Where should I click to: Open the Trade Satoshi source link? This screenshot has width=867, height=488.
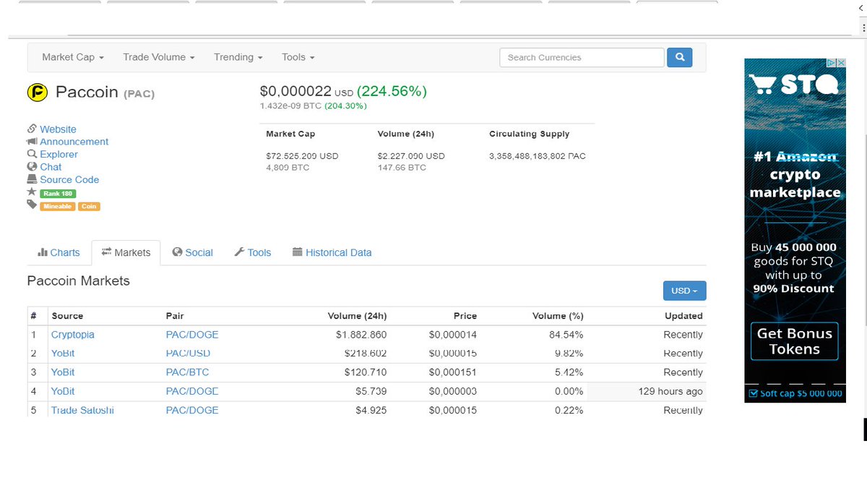(82, 410)
